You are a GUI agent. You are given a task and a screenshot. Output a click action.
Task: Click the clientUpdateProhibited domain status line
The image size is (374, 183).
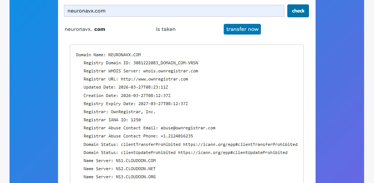pos(185,152)
